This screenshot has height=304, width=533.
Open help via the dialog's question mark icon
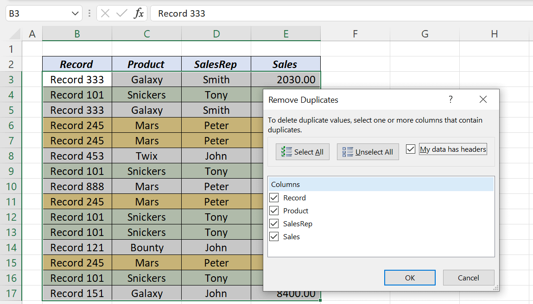coord(450,99)
